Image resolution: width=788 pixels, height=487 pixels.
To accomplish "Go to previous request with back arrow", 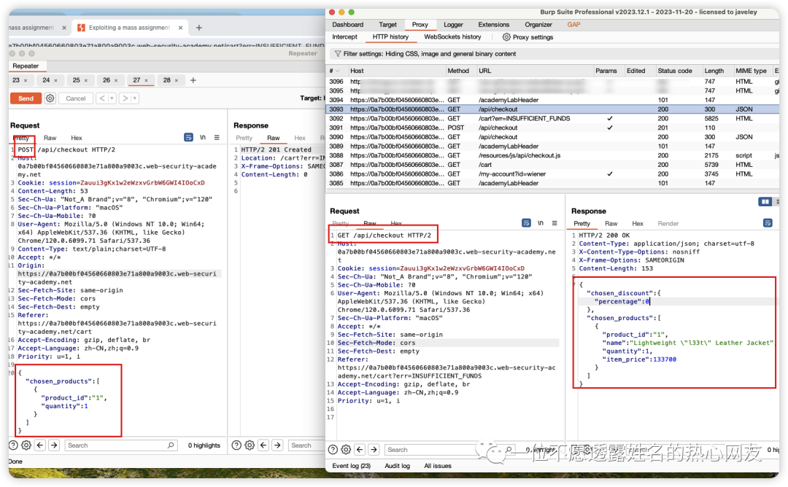I will [103, 98].
